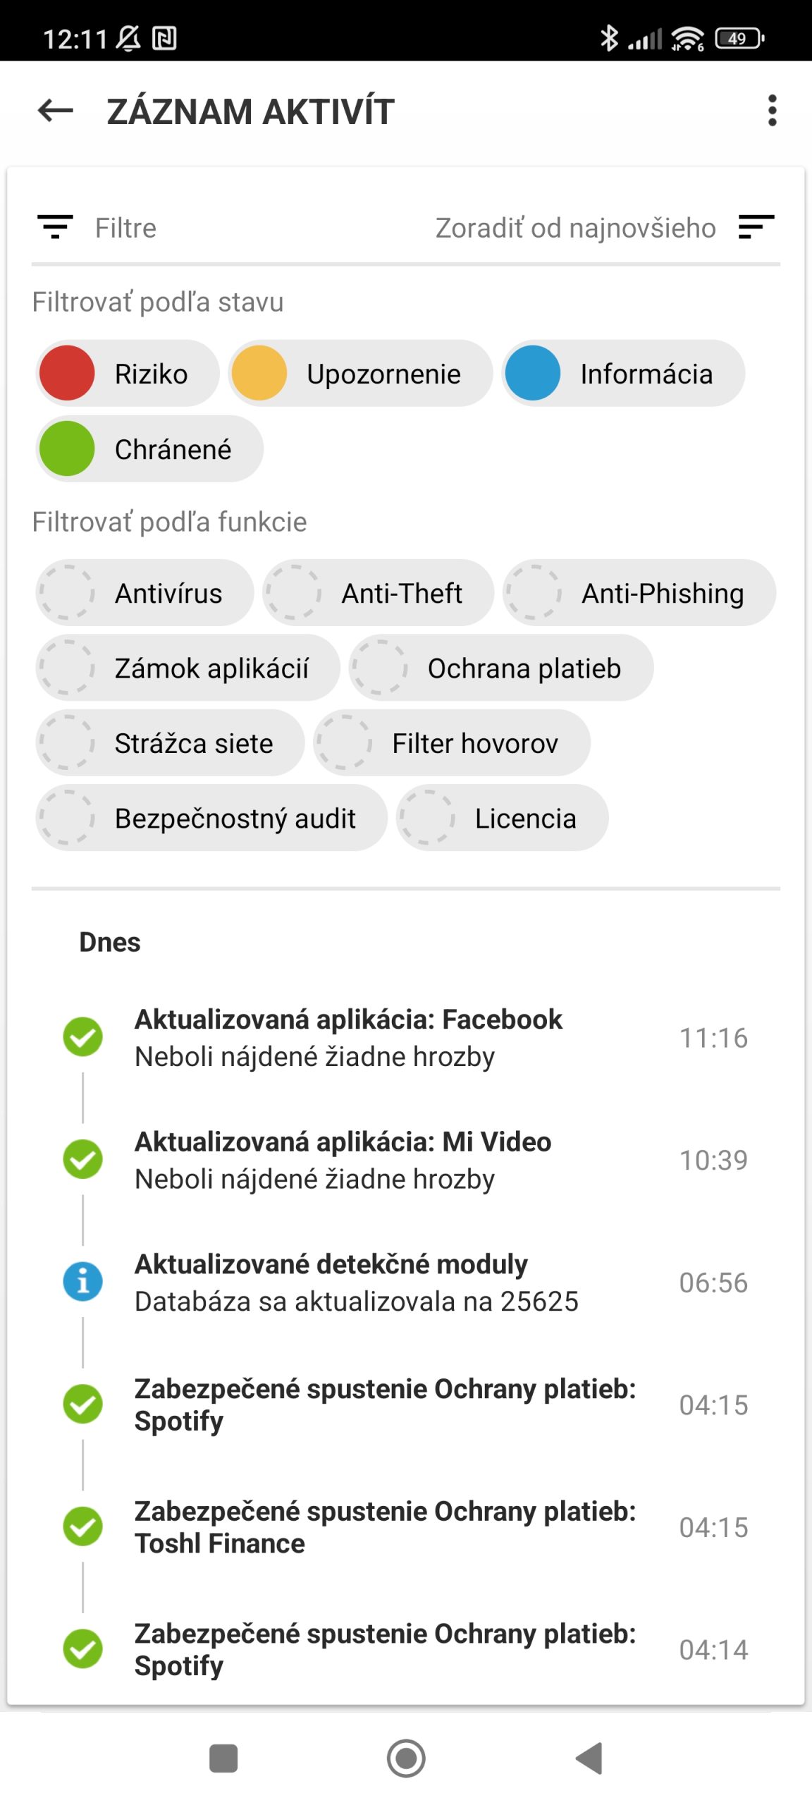812x1805 pixels.
Task: Open the Zoradiť od najnovšieho sorting option
Action: 575,228
